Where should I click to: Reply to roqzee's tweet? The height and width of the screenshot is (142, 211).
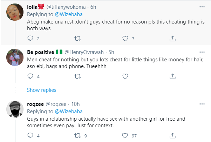pyautogui.click(x=30, y=135)
